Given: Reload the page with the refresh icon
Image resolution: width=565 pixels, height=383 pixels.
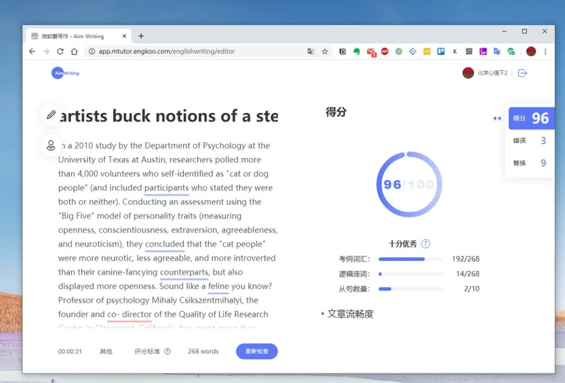Looking at the screenshot, I should click(x=60, y=52).
